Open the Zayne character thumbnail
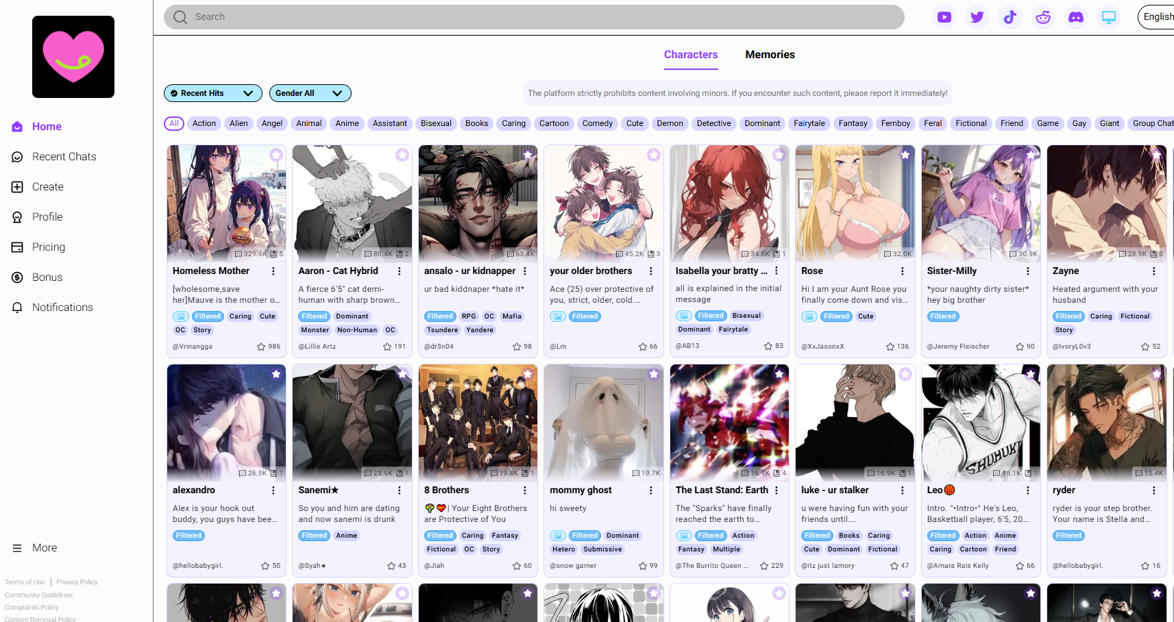1174x622 pixels. [1106, 203]
